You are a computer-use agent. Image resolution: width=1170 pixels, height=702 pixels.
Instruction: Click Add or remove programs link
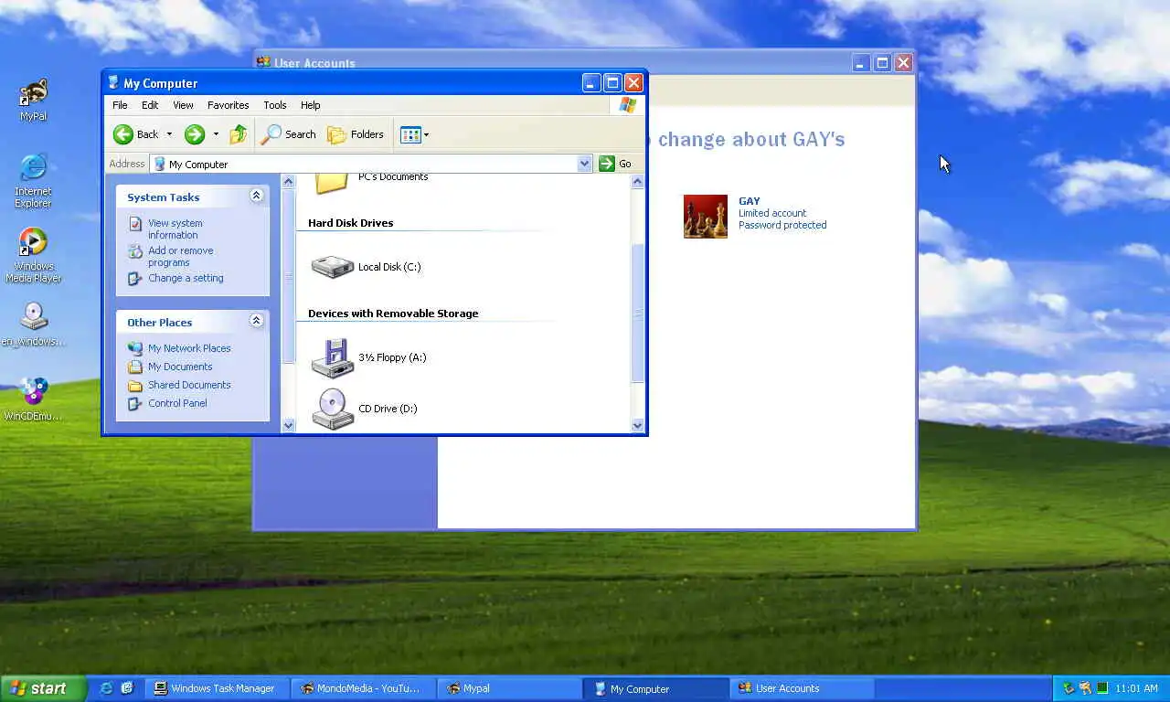[x=181, y=256]
